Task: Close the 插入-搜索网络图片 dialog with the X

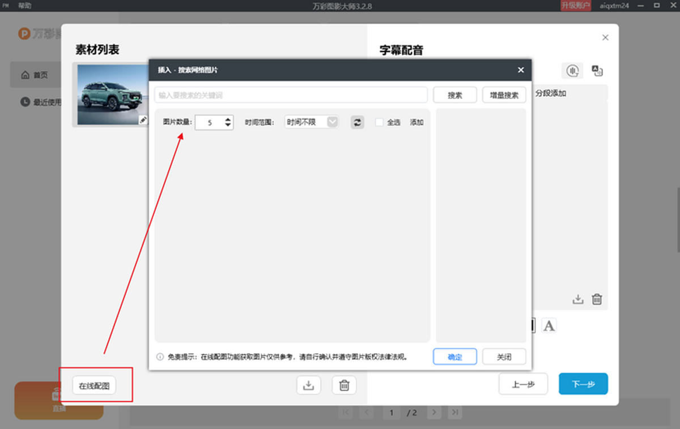Action: (x=521, y=70)
